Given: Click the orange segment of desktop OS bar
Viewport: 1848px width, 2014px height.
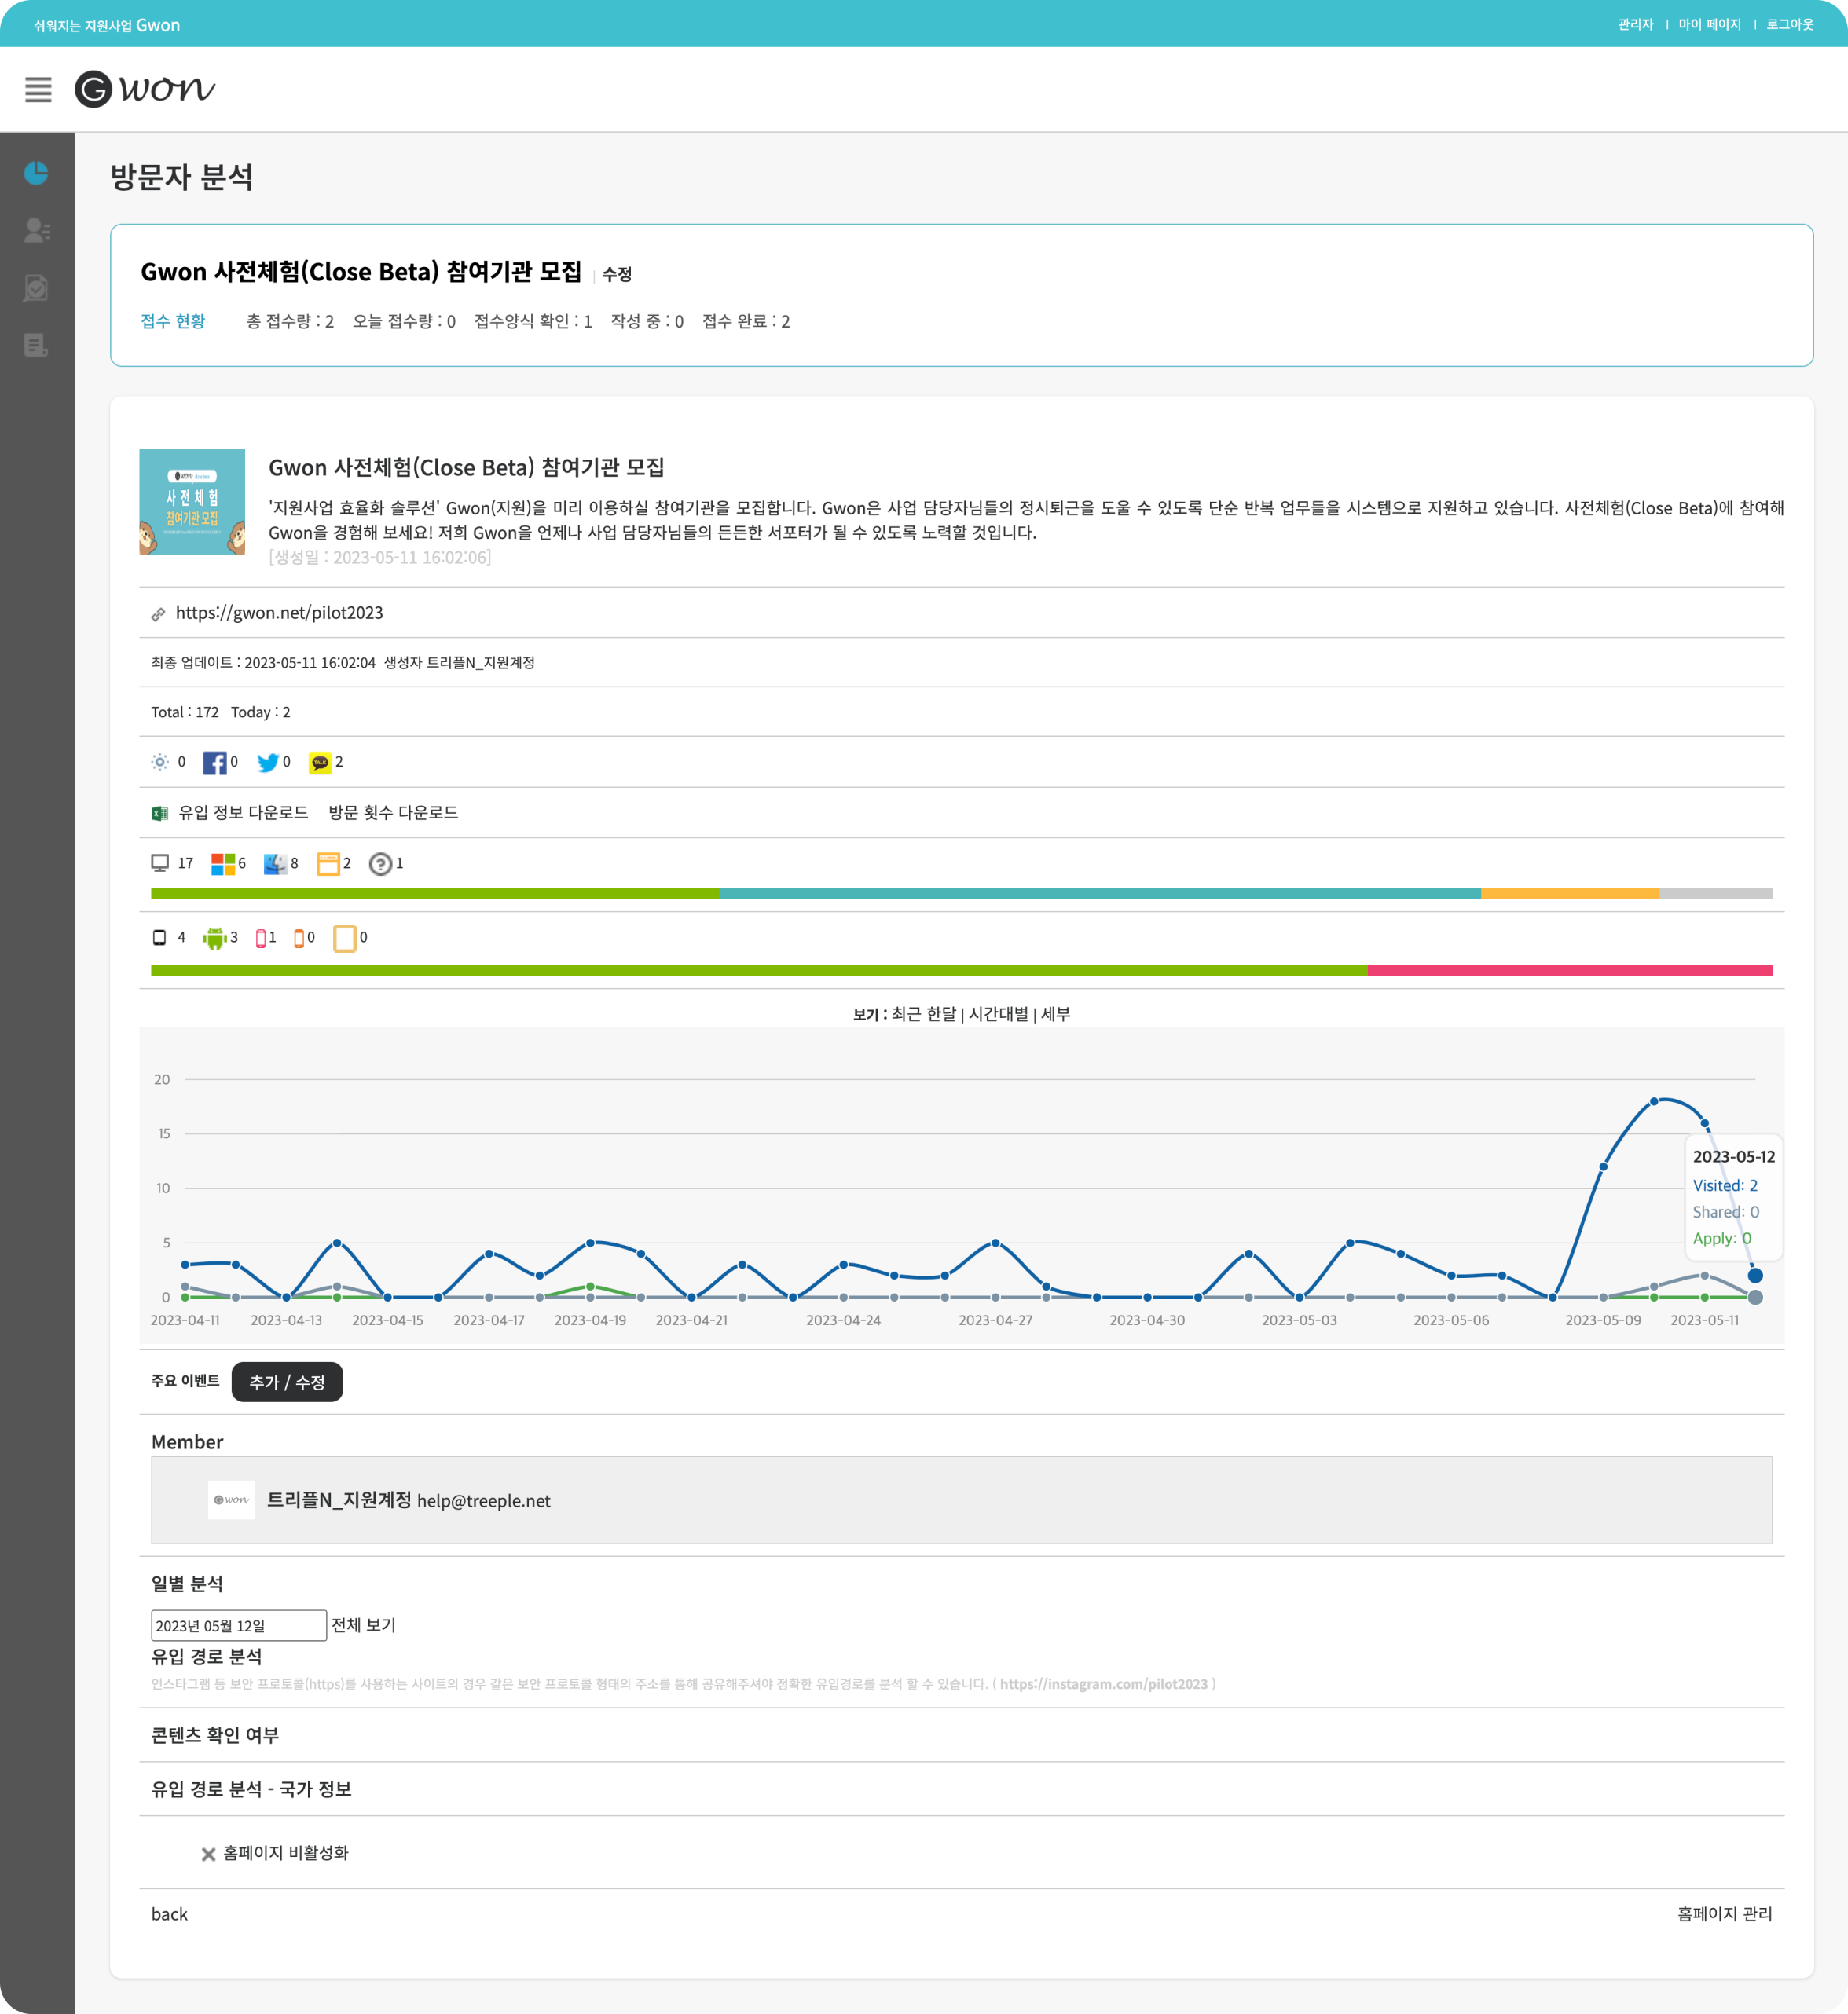Looking at the screenshot, I should pyautogui.click(x=1570, y=894).
